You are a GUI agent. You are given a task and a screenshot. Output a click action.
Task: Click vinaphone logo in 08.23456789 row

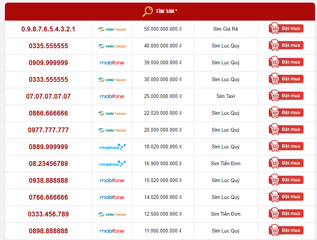point(112,164)
